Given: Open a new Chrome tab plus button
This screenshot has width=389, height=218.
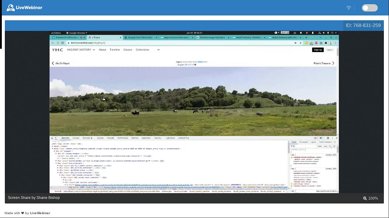Looking at the screenshot, I should [x=306, y=38].
